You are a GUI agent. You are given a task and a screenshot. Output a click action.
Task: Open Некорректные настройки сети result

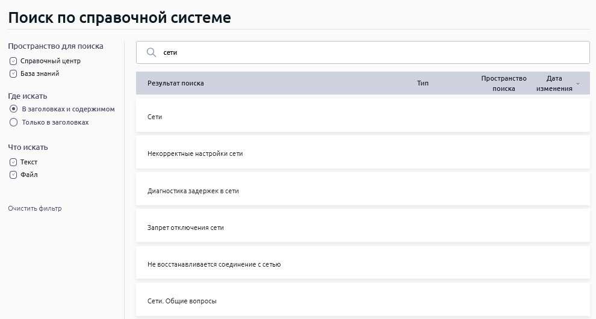195,153
